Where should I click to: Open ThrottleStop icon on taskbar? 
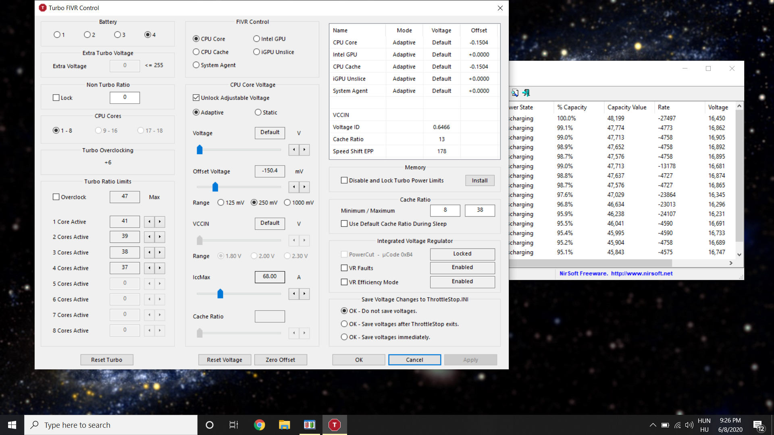[x=335, y=425]
